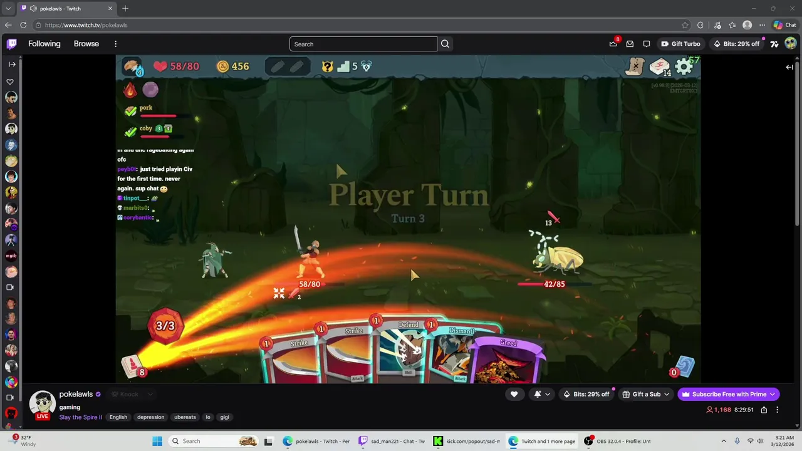Viewport: 802px width, 451px height.
Task: Select the gigi tag
Action: pyautogui.click(x=225, y=417)
